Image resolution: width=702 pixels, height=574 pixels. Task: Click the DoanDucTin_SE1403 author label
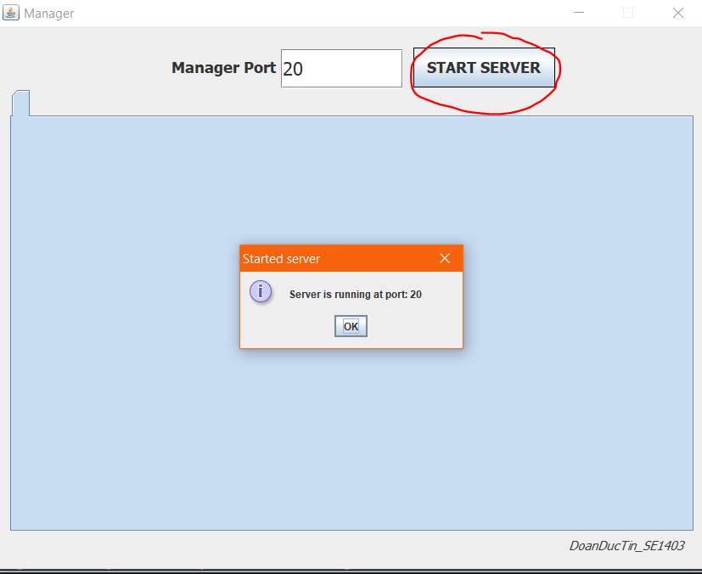point(626,546)
